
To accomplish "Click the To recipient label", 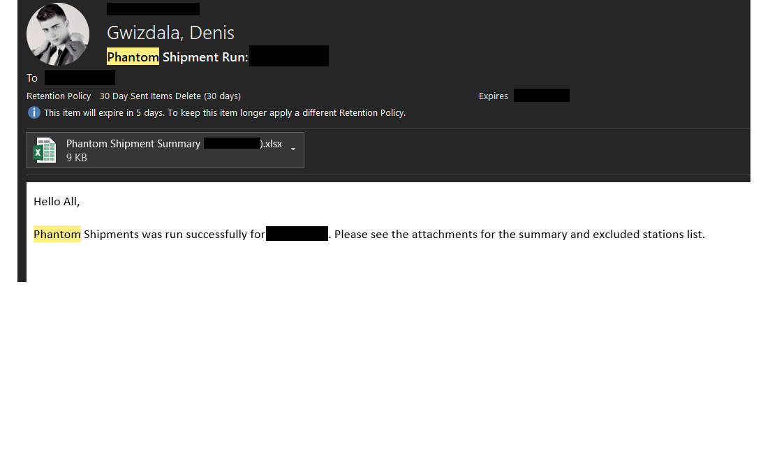I will [x=32, y=78].
